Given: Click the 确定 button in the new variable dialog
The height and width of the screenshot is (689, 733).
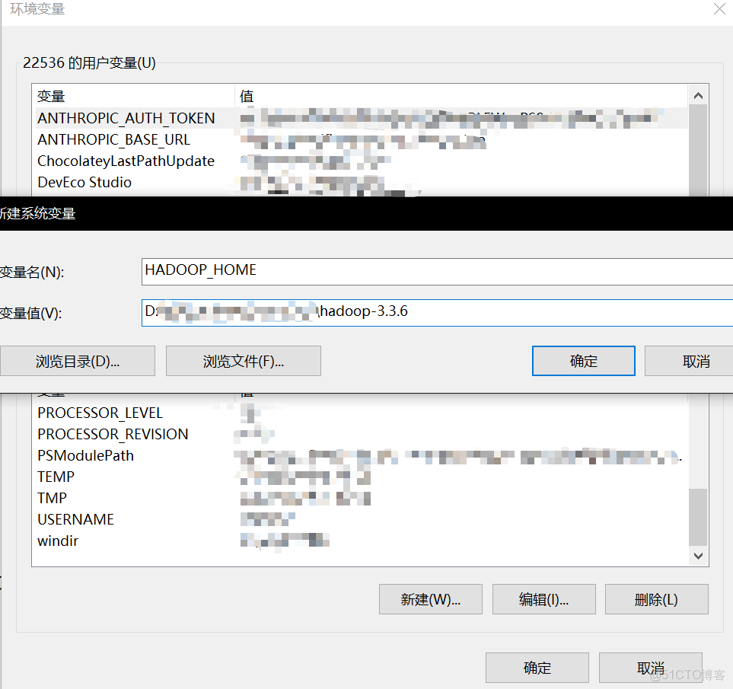Looking at the screenshot, I should coord(583,361).
